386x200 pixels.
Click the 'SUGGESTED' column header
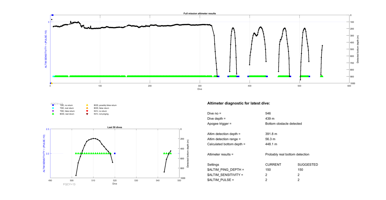pos(308,164)
